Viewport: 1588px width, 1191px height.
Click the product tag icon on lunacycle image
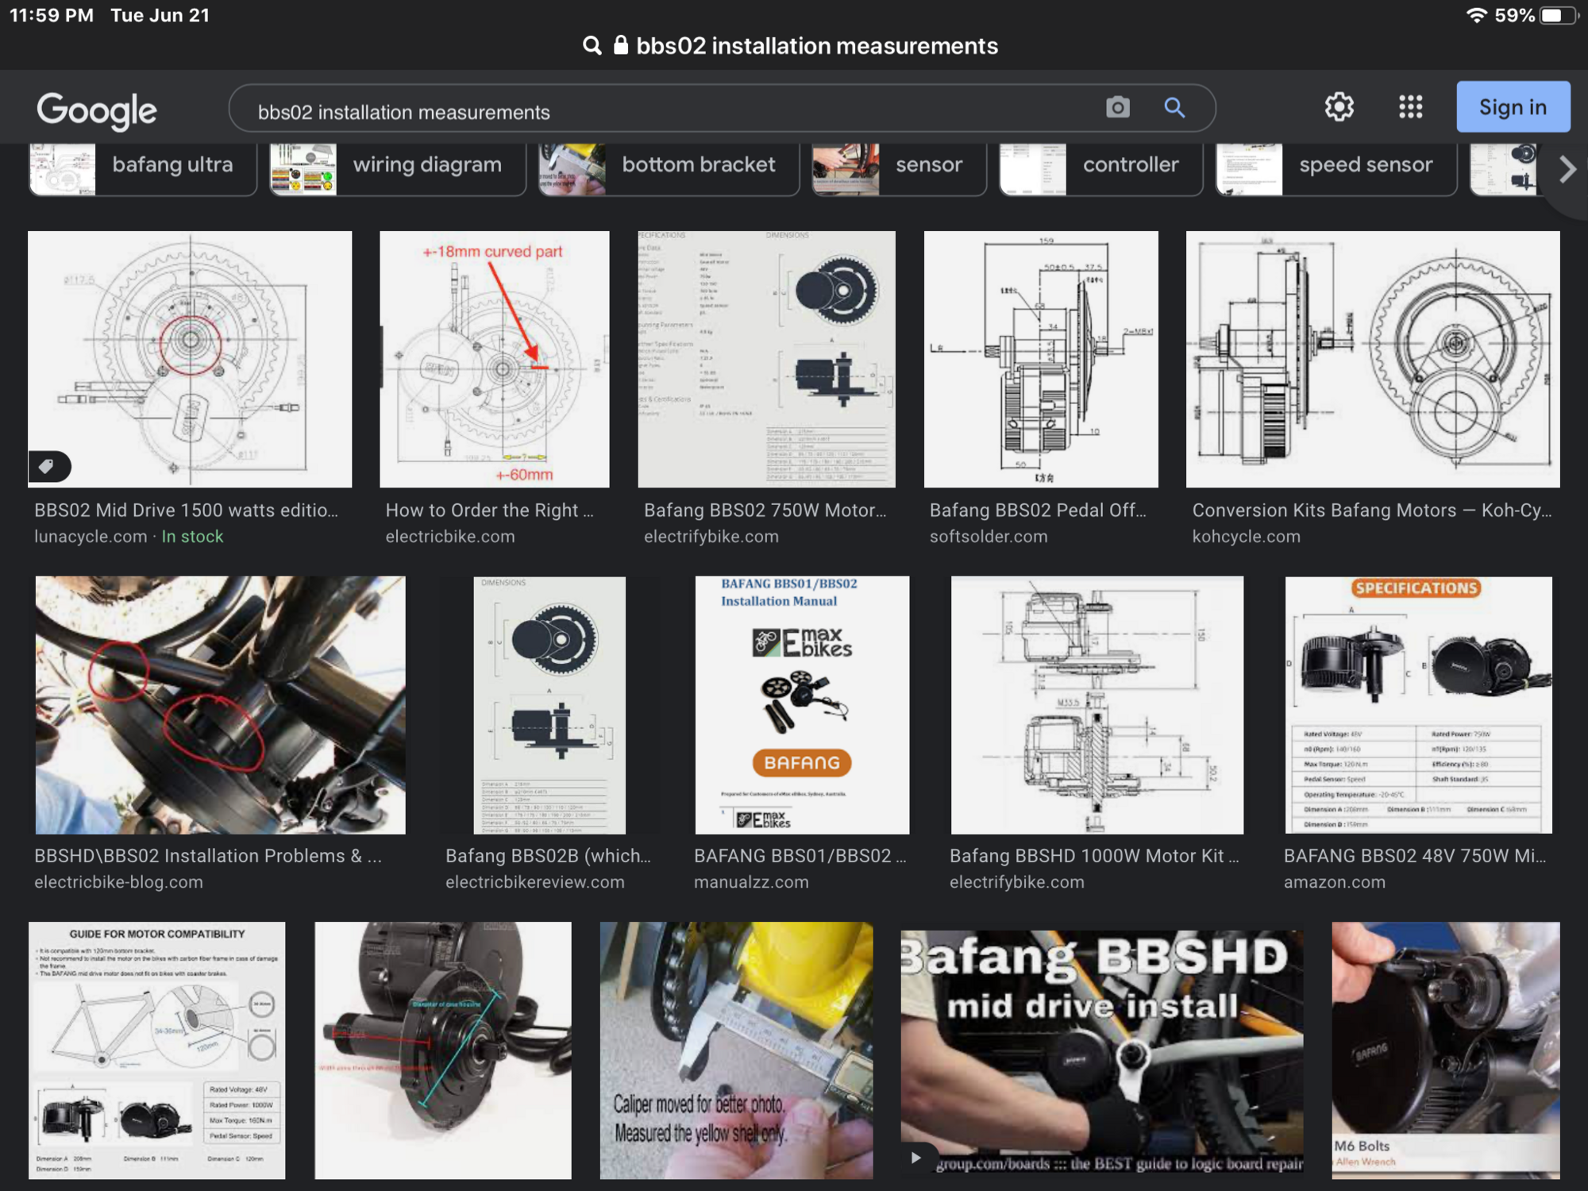[x=48, y=466]
